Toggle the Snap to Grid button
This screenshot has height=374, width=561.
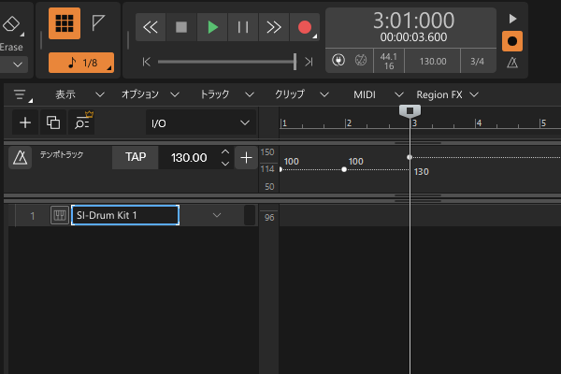[63, 24]
